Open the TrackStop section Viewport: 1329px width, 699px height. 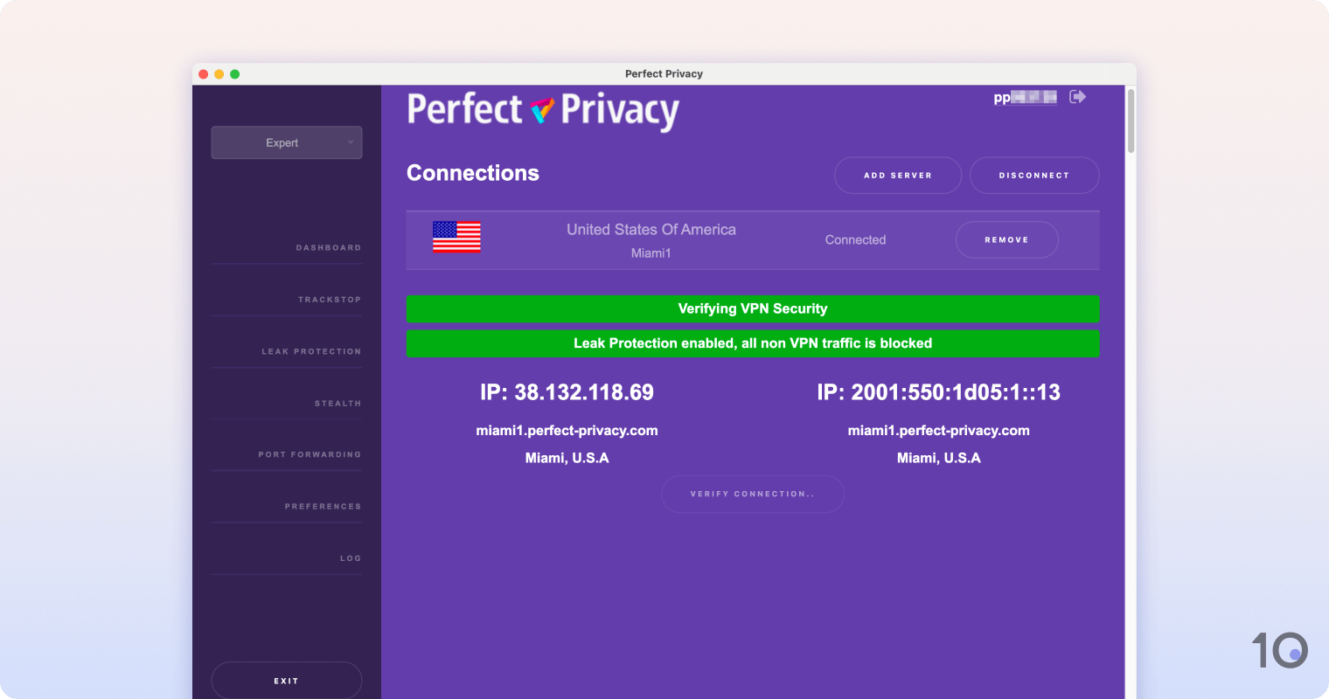point(330,299)
